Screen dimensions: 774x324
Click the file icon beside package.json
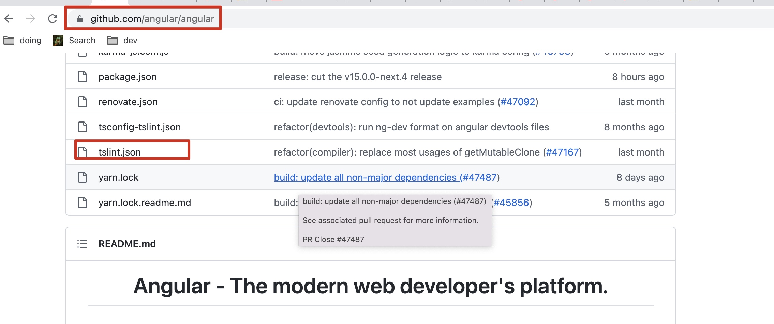click(x=83, y=77)
